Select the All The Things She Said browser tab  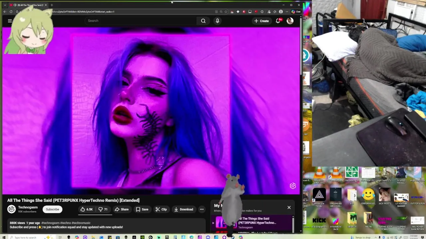tap(28, 5)
